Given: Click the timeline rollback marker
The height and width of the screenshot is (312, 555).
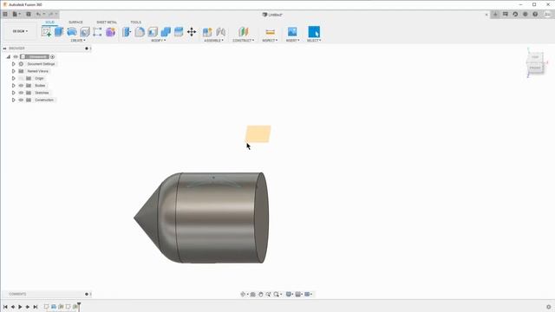Looking at the screenshot, I should tap(79, 306).
